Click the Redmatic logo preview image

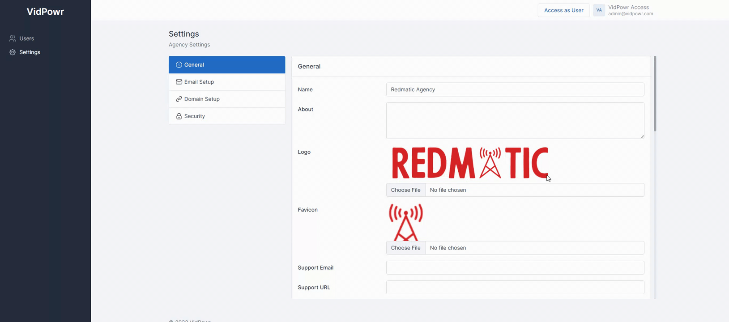pos(470,163)
